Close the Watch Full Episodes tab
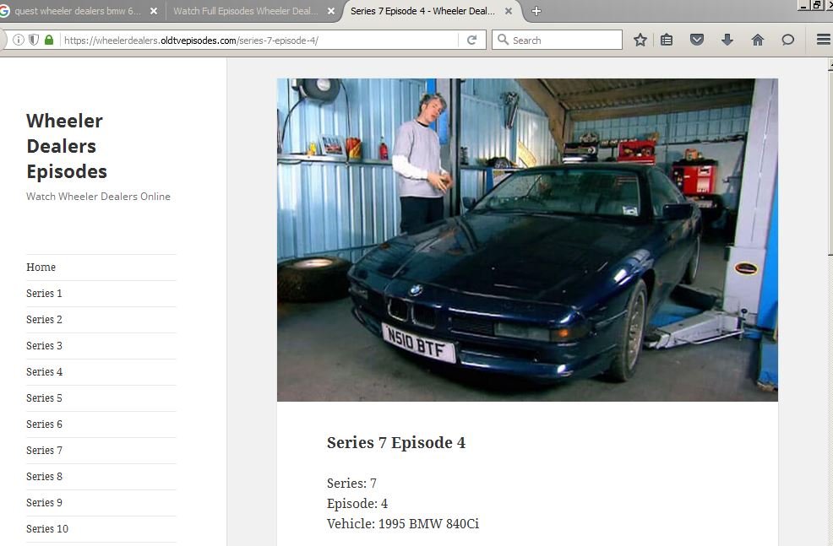 pyautogui.click(x=331, y=11)
